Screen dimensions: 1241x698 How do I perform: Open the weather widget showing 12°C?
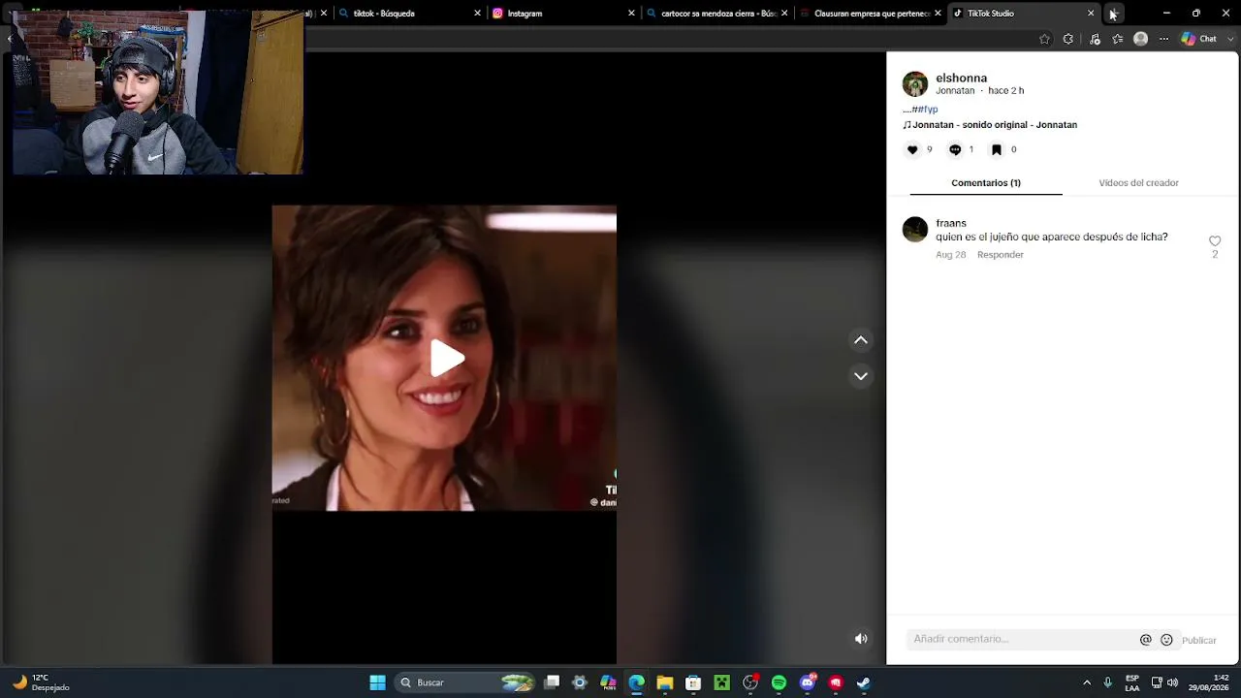(x=41, y=682)
